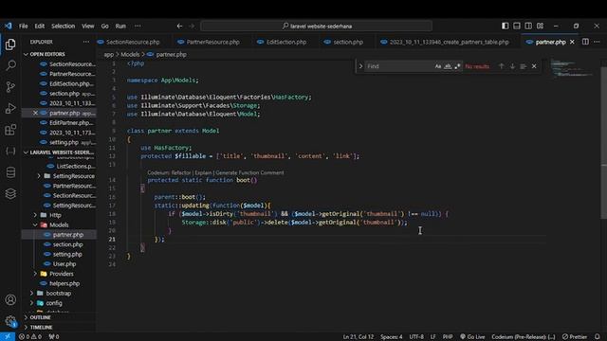Viewport: 607px width, 341px height.
Task: Close the partner.php editor tab
Action: [x=572, y=42]
